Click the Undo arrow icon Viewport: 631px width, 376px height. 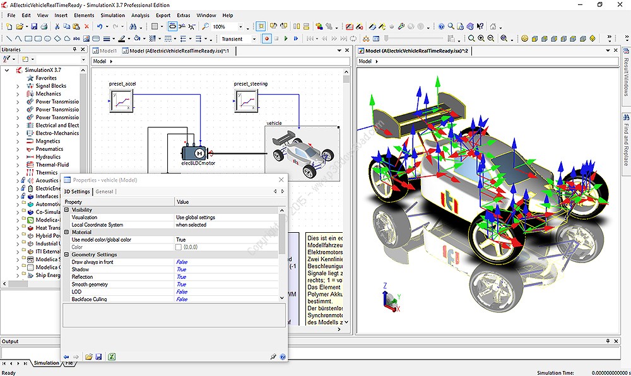100,26
